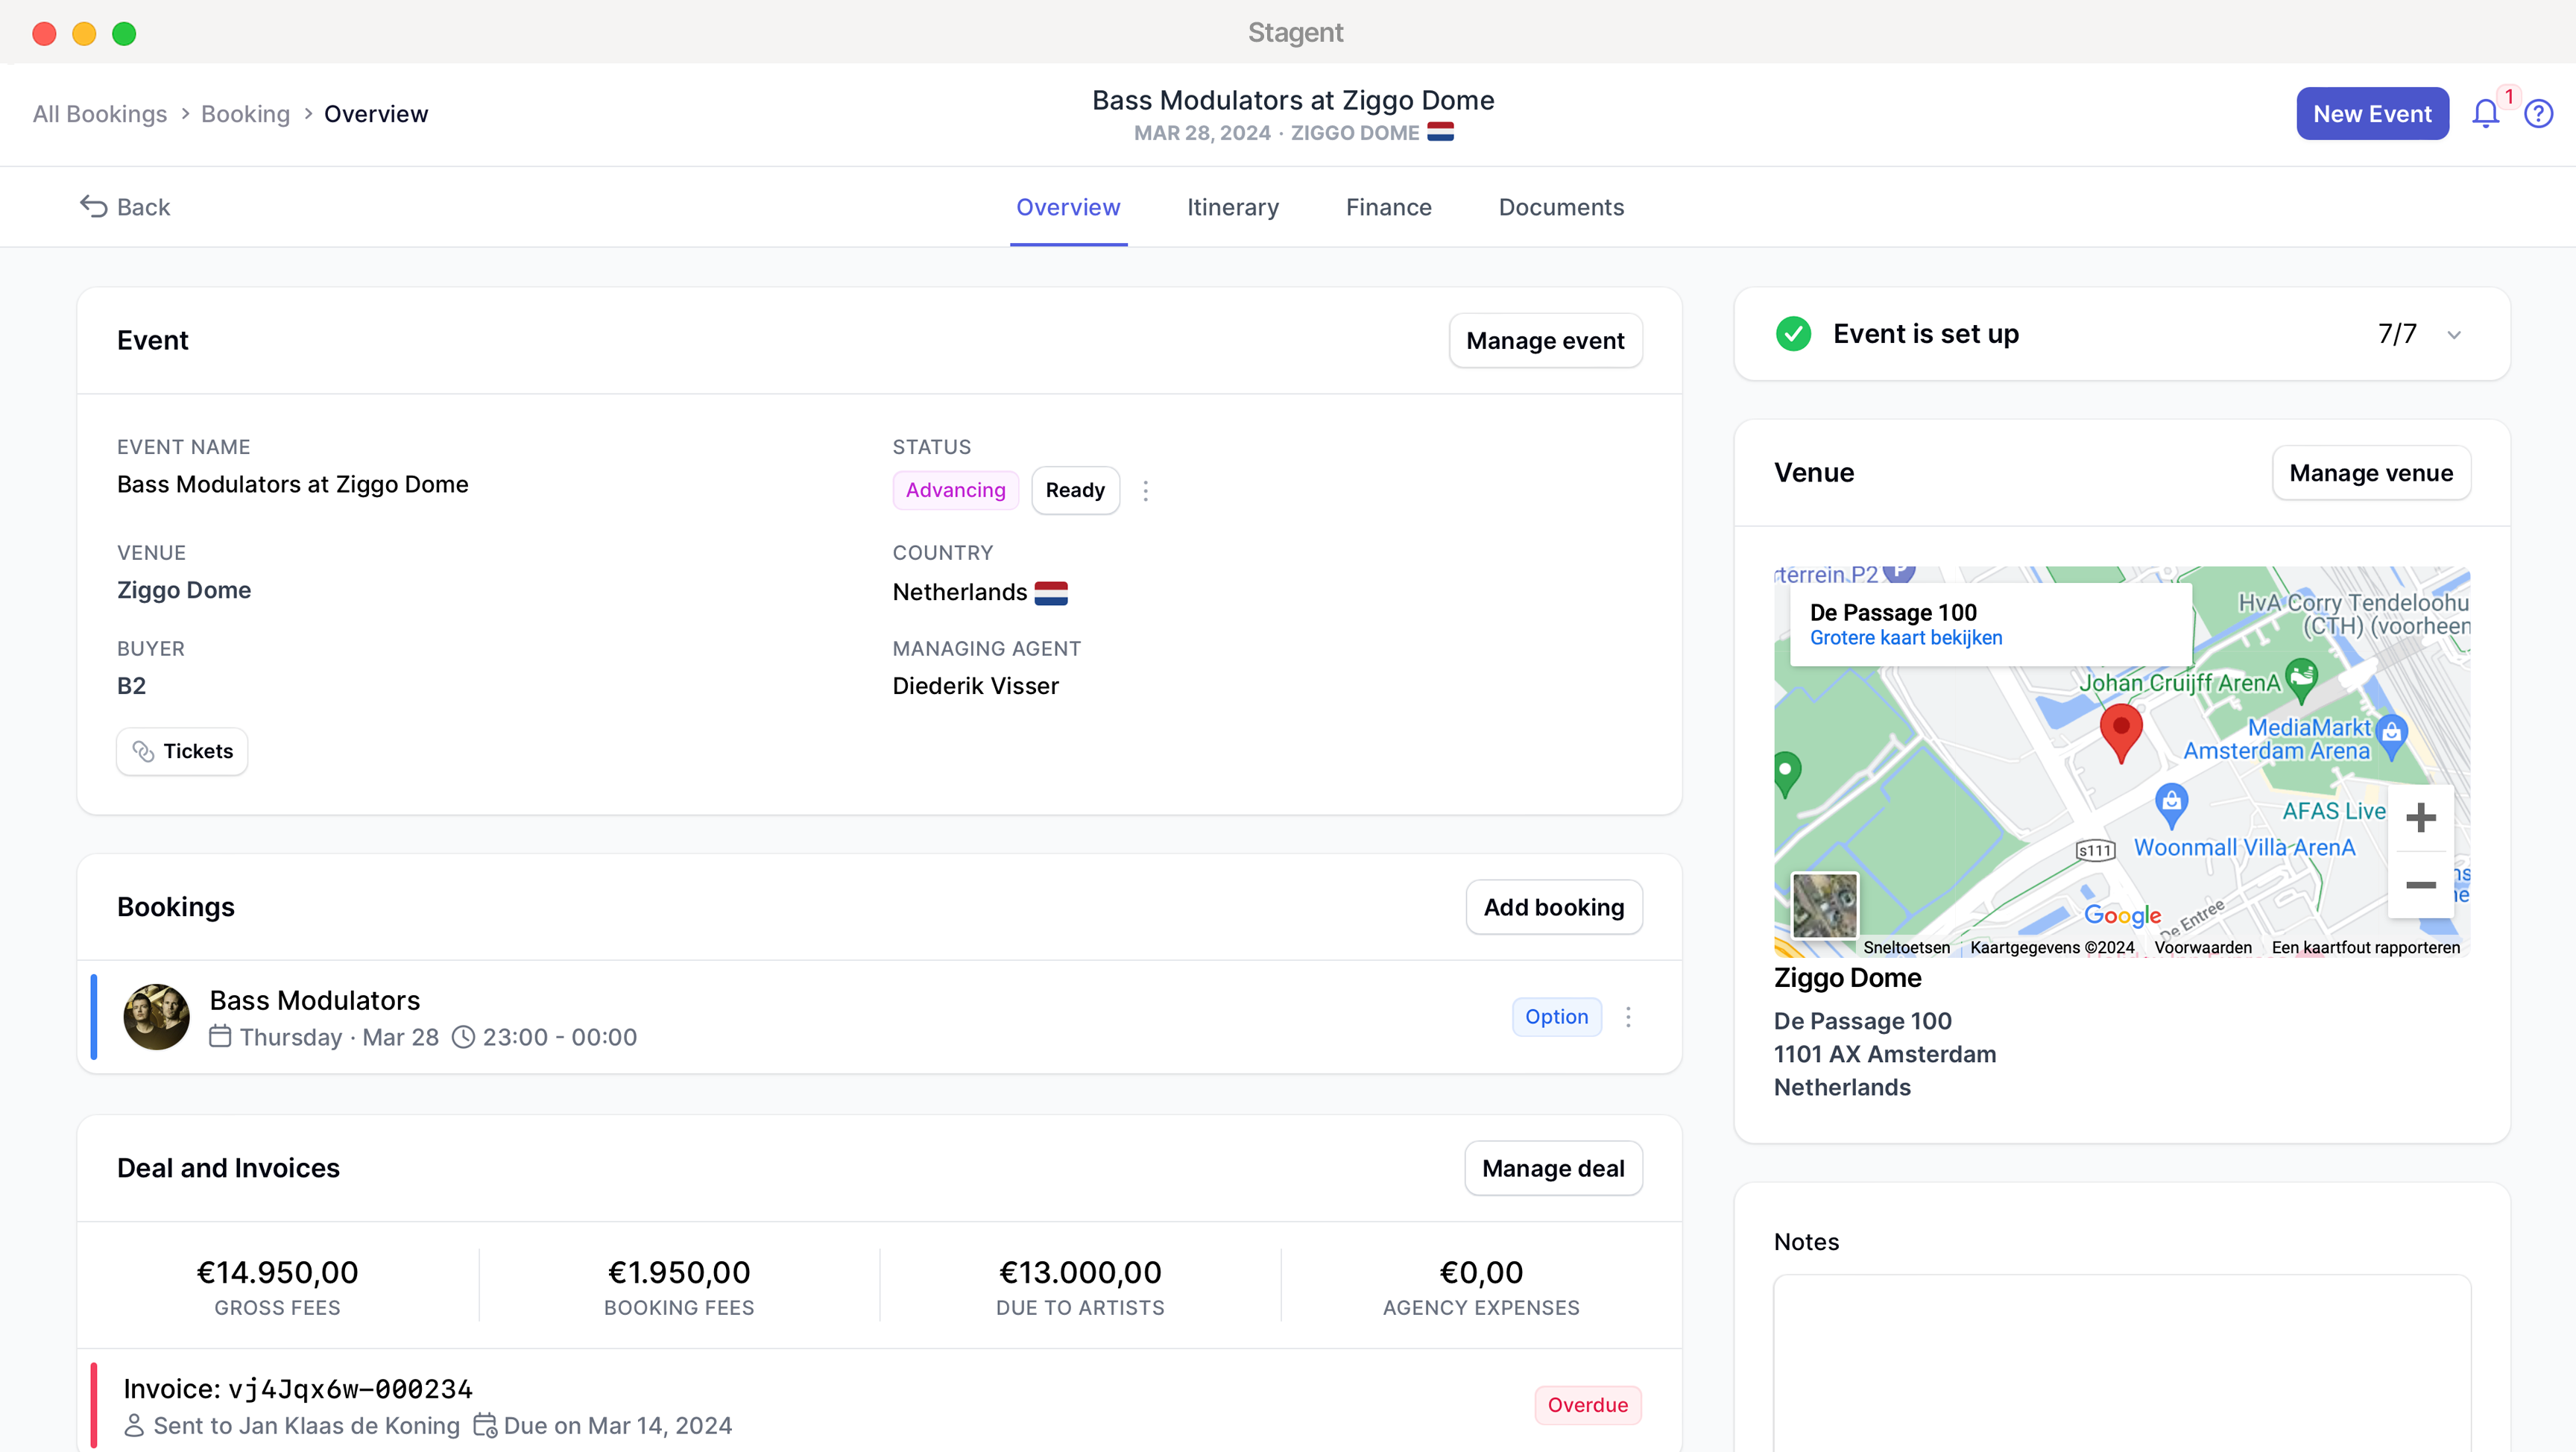
Task: Toggle the Ready status badge
Action: (1074, 490)
